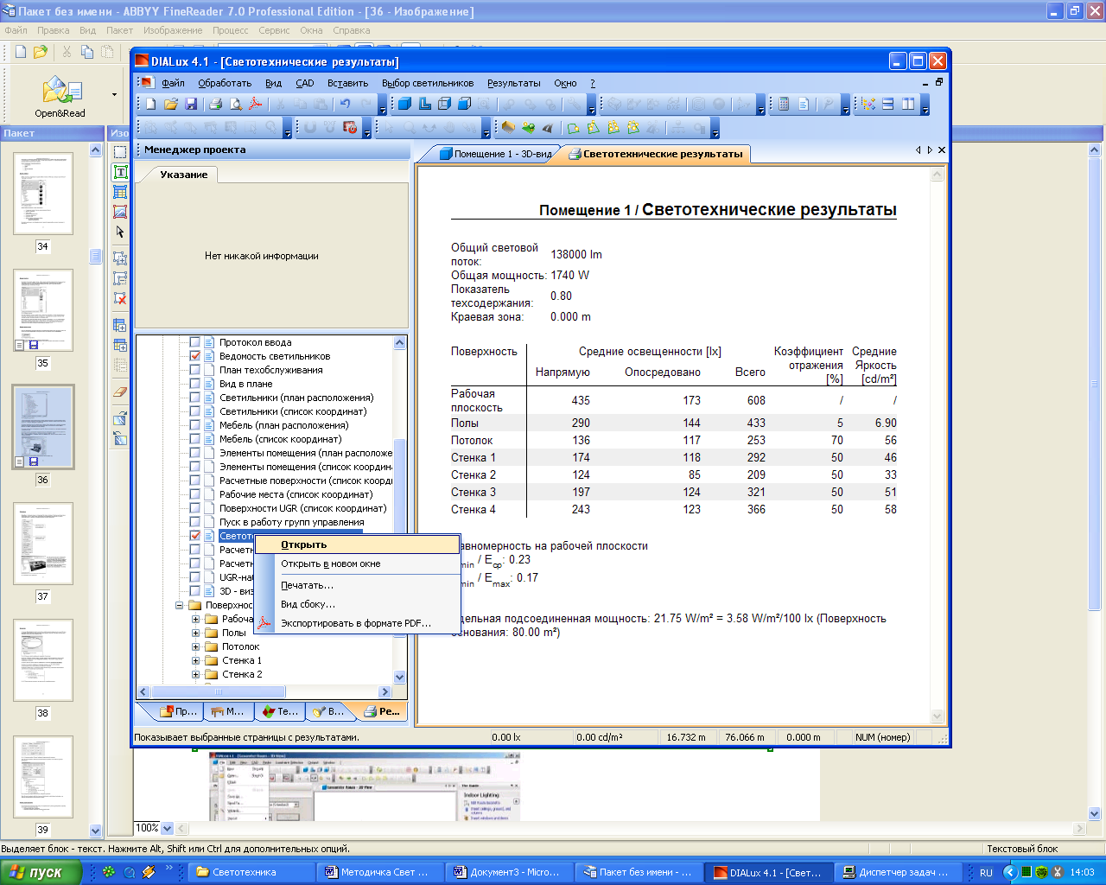The height and width of the screenshot is (885, 1106).
Task: Open Диспетчер задач from taskbar
Action: [899, 872]
